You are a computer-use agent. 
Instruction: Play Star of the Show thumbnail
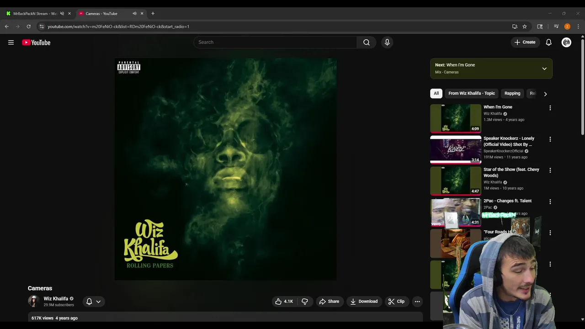click(456, 181)
